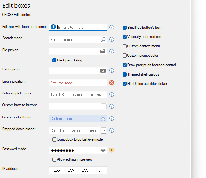
Task: Click the Error message edit box
Action: tap(78, 83)
